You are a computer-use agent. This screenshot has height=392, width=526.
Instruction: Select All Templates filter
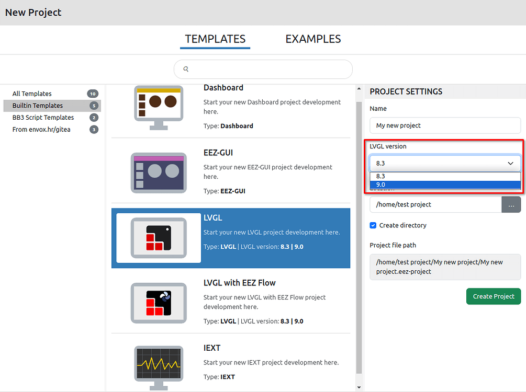click(x=31, y=94)
